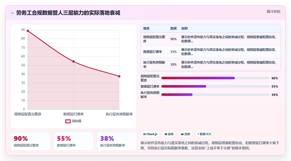The height and width of the screenshot is (161, 291).
Task: Click the 执行层有效阻断率 table cell
Action: point(154,65)
